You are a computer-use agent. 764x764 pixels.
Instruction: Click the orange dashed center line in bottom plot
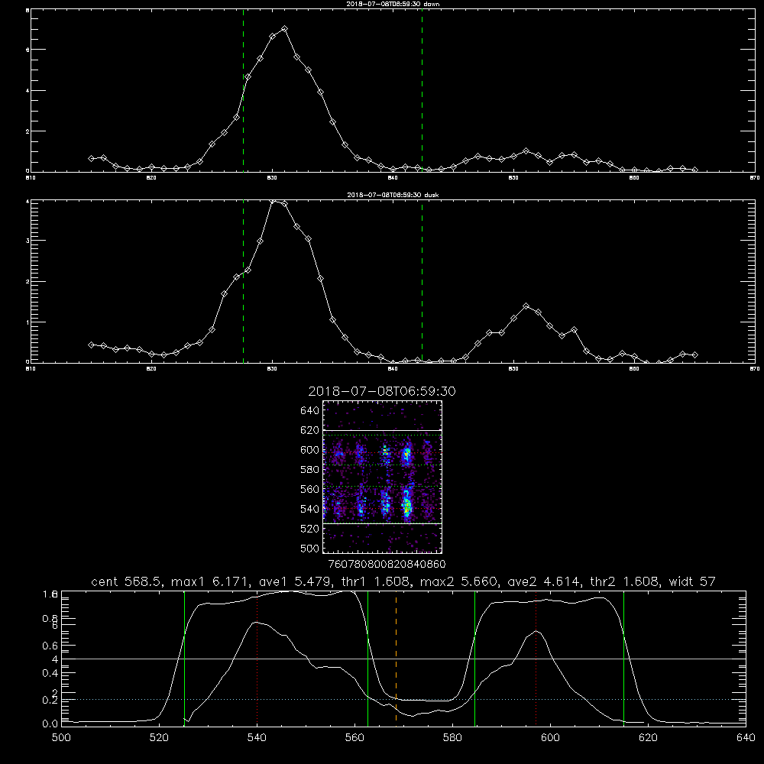coord(396,659)
